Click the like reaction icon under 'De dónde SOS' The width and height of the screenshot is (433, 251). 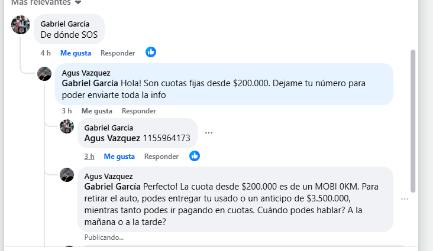tap(151, 53)
